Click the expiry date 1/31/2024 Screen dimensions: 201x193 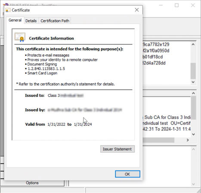(83, 124)
